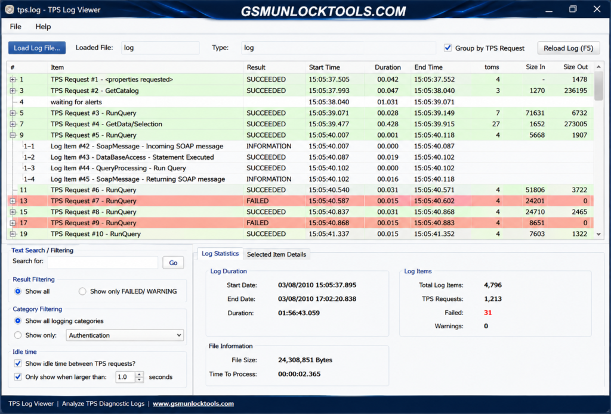Screen dimensions: 611x414
Task: Open the File menu
Action: click(x=16, y=26)
